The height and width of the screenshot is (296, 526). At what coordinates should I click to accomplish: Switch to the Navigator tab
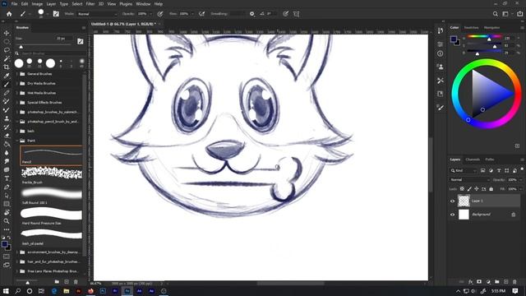pos(491,27)
